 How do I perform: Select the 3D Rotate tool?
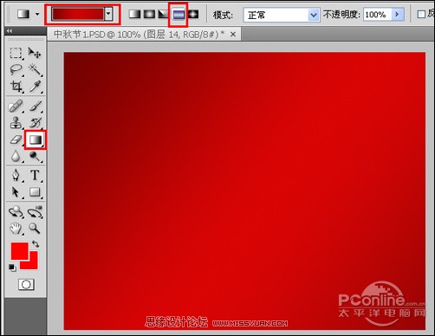(16, 212)
